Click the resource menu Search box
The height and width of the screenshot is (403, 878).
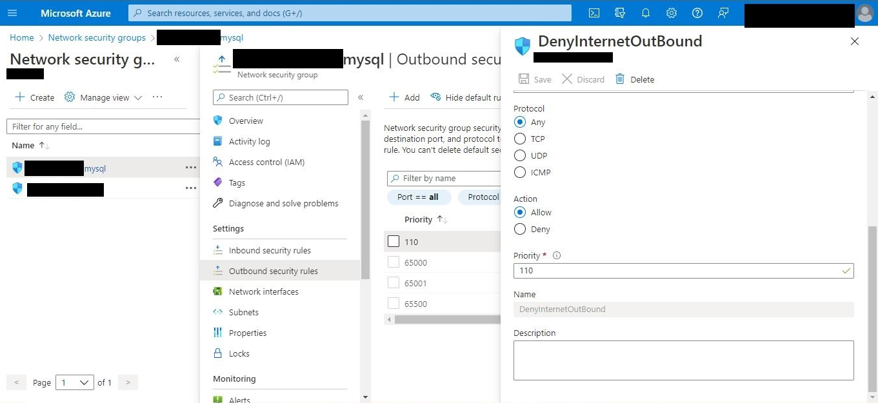tap(281, 97)
